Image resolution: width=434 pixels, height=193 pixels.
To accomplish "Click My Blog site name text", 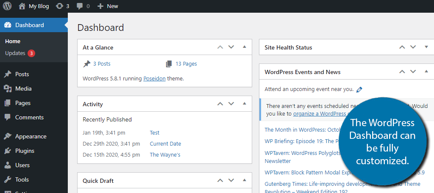I will (x=39, y=6).
